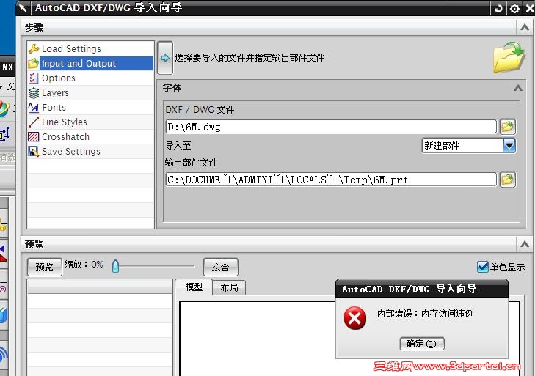Image resolution: width=535 pixels, height=376 pixels.
Task: Open the 新建部件 import-to dropdown
Action: (468, 146)
